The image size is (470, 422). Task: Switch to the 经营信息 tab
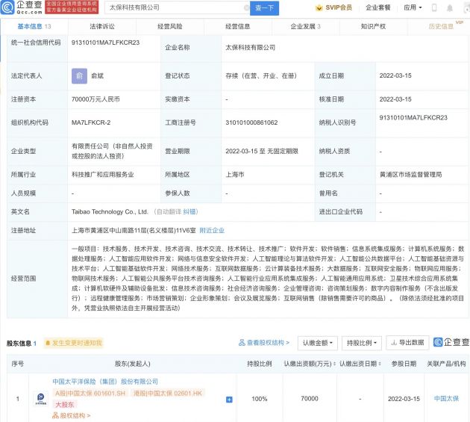pyautogui.click(x=238, y=26)
